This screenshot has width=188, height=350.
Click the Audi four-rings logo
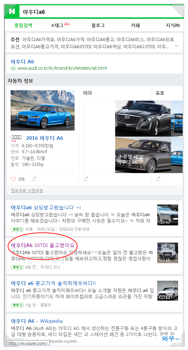(x=17, y=138)
